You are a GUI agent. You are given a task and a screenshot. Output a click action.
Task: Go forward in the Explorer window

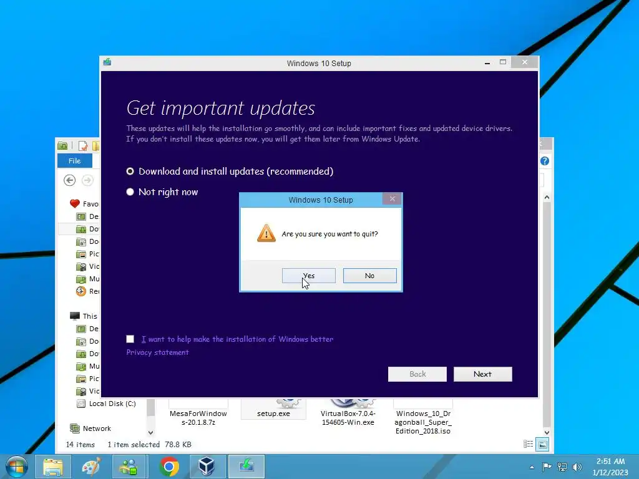tap(87, 180)
